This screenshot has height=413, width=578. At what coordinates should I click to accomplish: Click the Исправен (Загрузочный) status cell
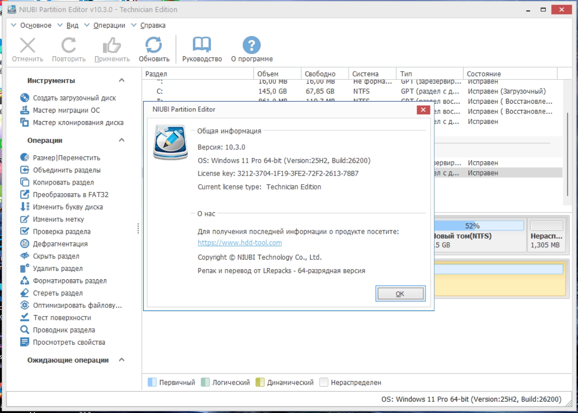pos(507,91)
